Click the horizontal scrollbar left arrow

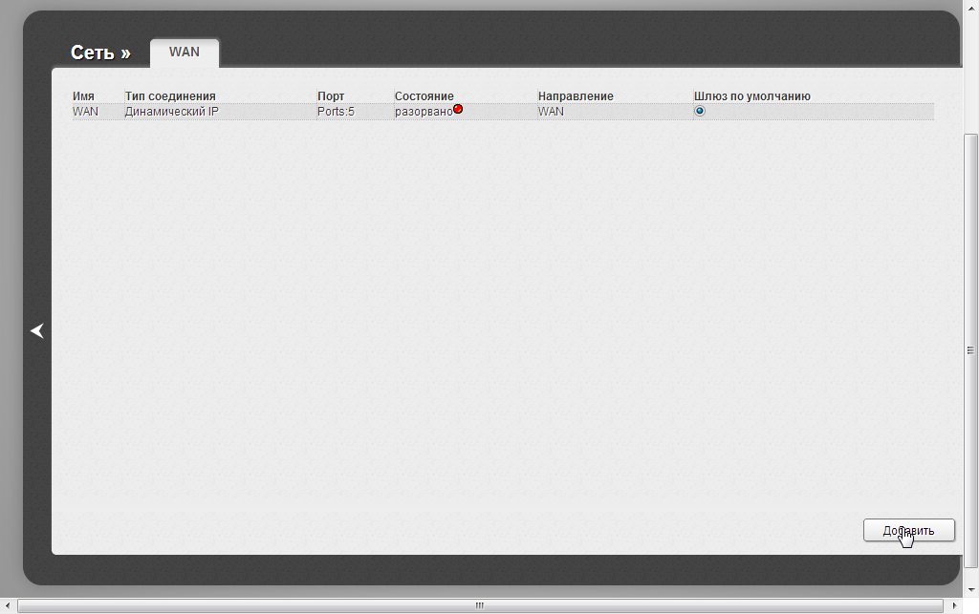pos(7,606)
